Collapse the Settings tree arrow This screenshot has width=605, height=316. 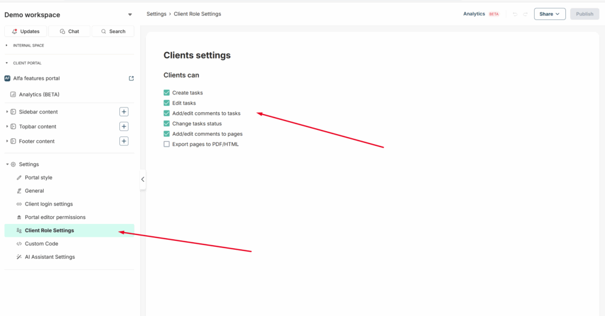click(7, 164)
